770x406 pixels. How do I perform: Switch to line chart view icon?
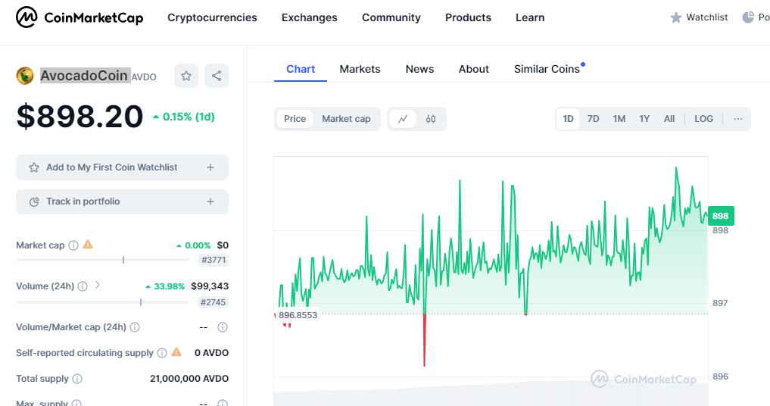[x=403, y=119]
